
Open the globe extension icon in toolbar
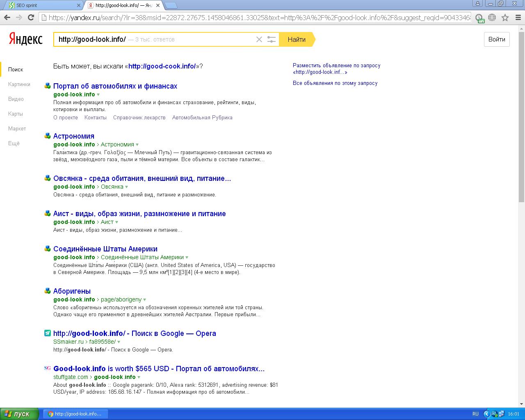(492, 18)
